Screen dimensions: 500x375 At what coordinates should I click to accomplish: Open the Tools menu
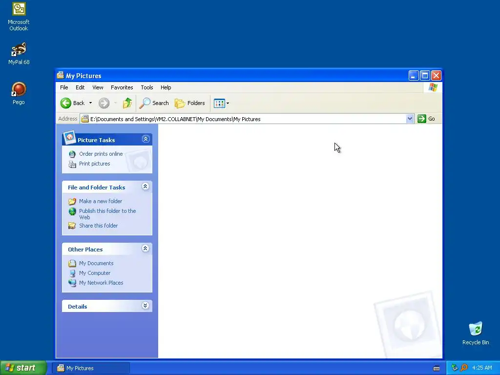pyautogui.click(x=147, y=87)
